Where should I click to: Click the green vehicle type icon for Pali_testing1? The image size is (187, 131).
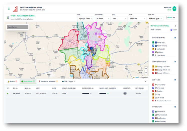7,93
